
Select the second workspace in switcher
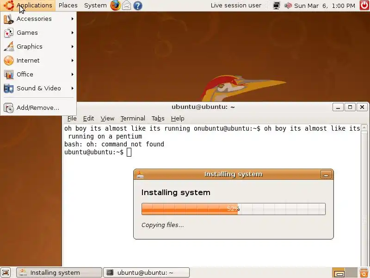[x=351, y=272]
